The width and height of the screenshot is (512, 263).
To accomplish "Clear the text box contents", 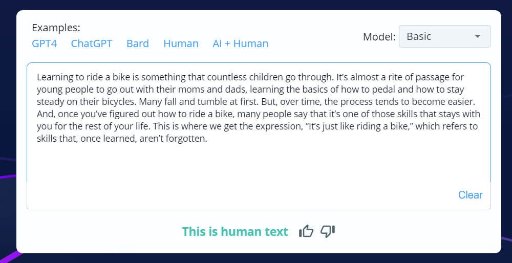I will [470, 195].
